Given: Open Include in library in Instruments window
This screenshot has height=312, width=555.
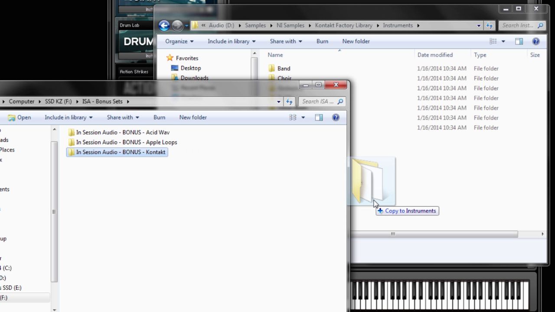Looking at the screenshot, I should pos(232,42).
